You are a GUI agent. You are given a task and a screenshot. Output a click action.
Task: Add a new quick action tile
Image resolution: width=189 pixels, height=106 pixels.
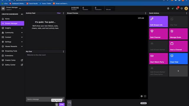pyautogui.click(x=178, y=71)
